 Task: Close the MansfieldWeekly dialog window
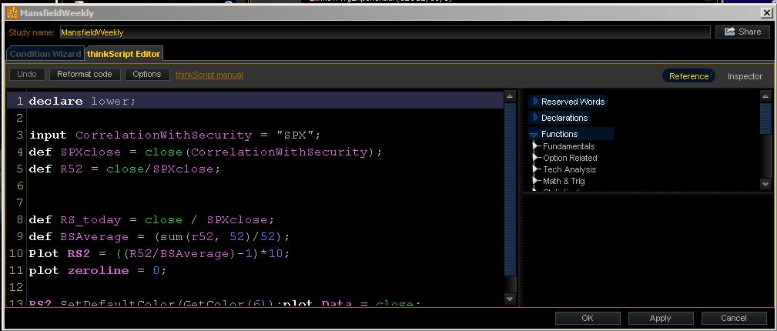point(765,13)
